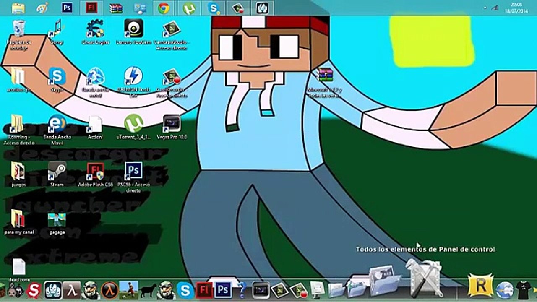The image size is (537, 302).
Task: Open uTorrent from the top taskbar
Action: point(189,8)
